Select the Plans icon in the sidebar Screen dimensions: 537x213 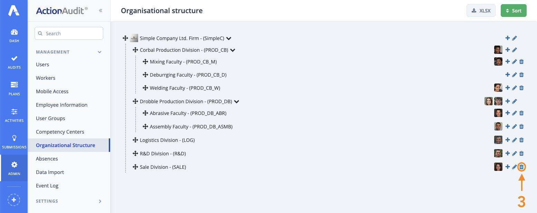[x=14, y=88]
